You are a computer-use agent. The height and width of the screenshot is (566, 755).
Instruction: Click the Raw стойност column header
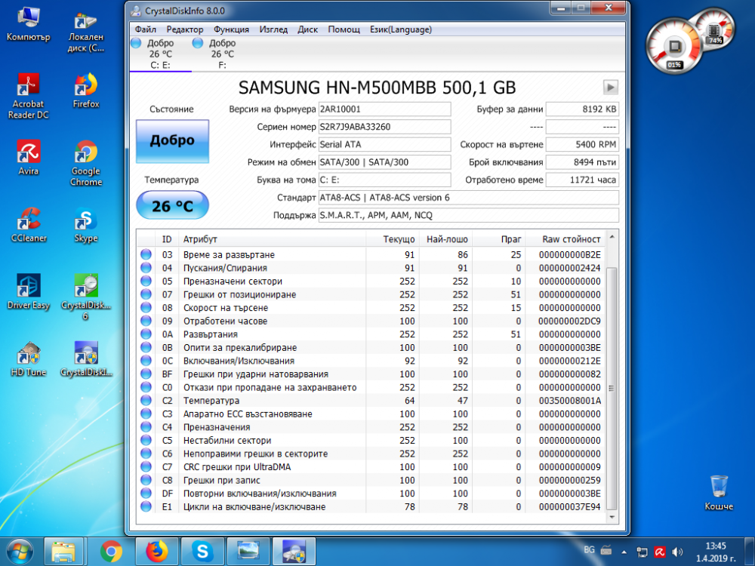(x=565, y=239)
